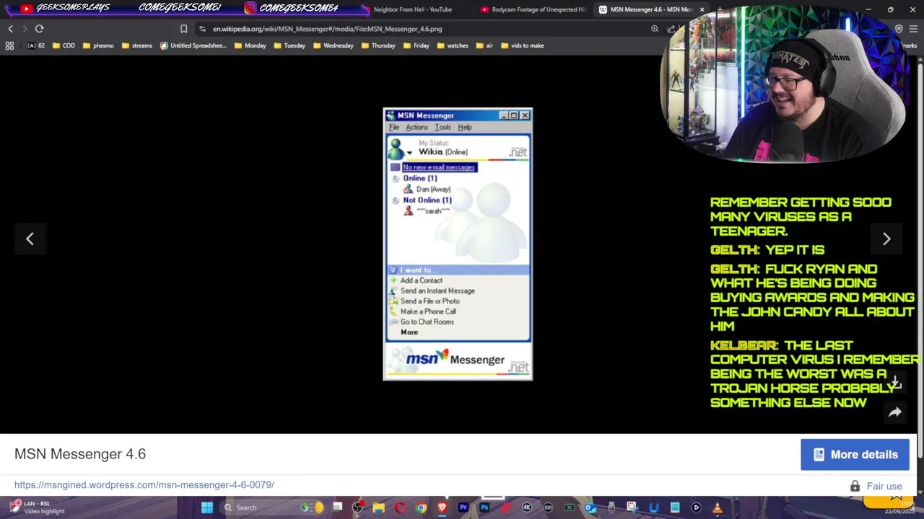The image size is (924, 519).
Task: Click Tools menu in MSN Messenger image
Action: coord(443,128)
